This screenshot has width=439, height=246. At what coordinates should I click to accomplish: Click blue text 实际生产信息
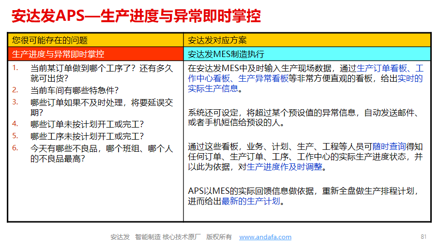pos(213,88)
